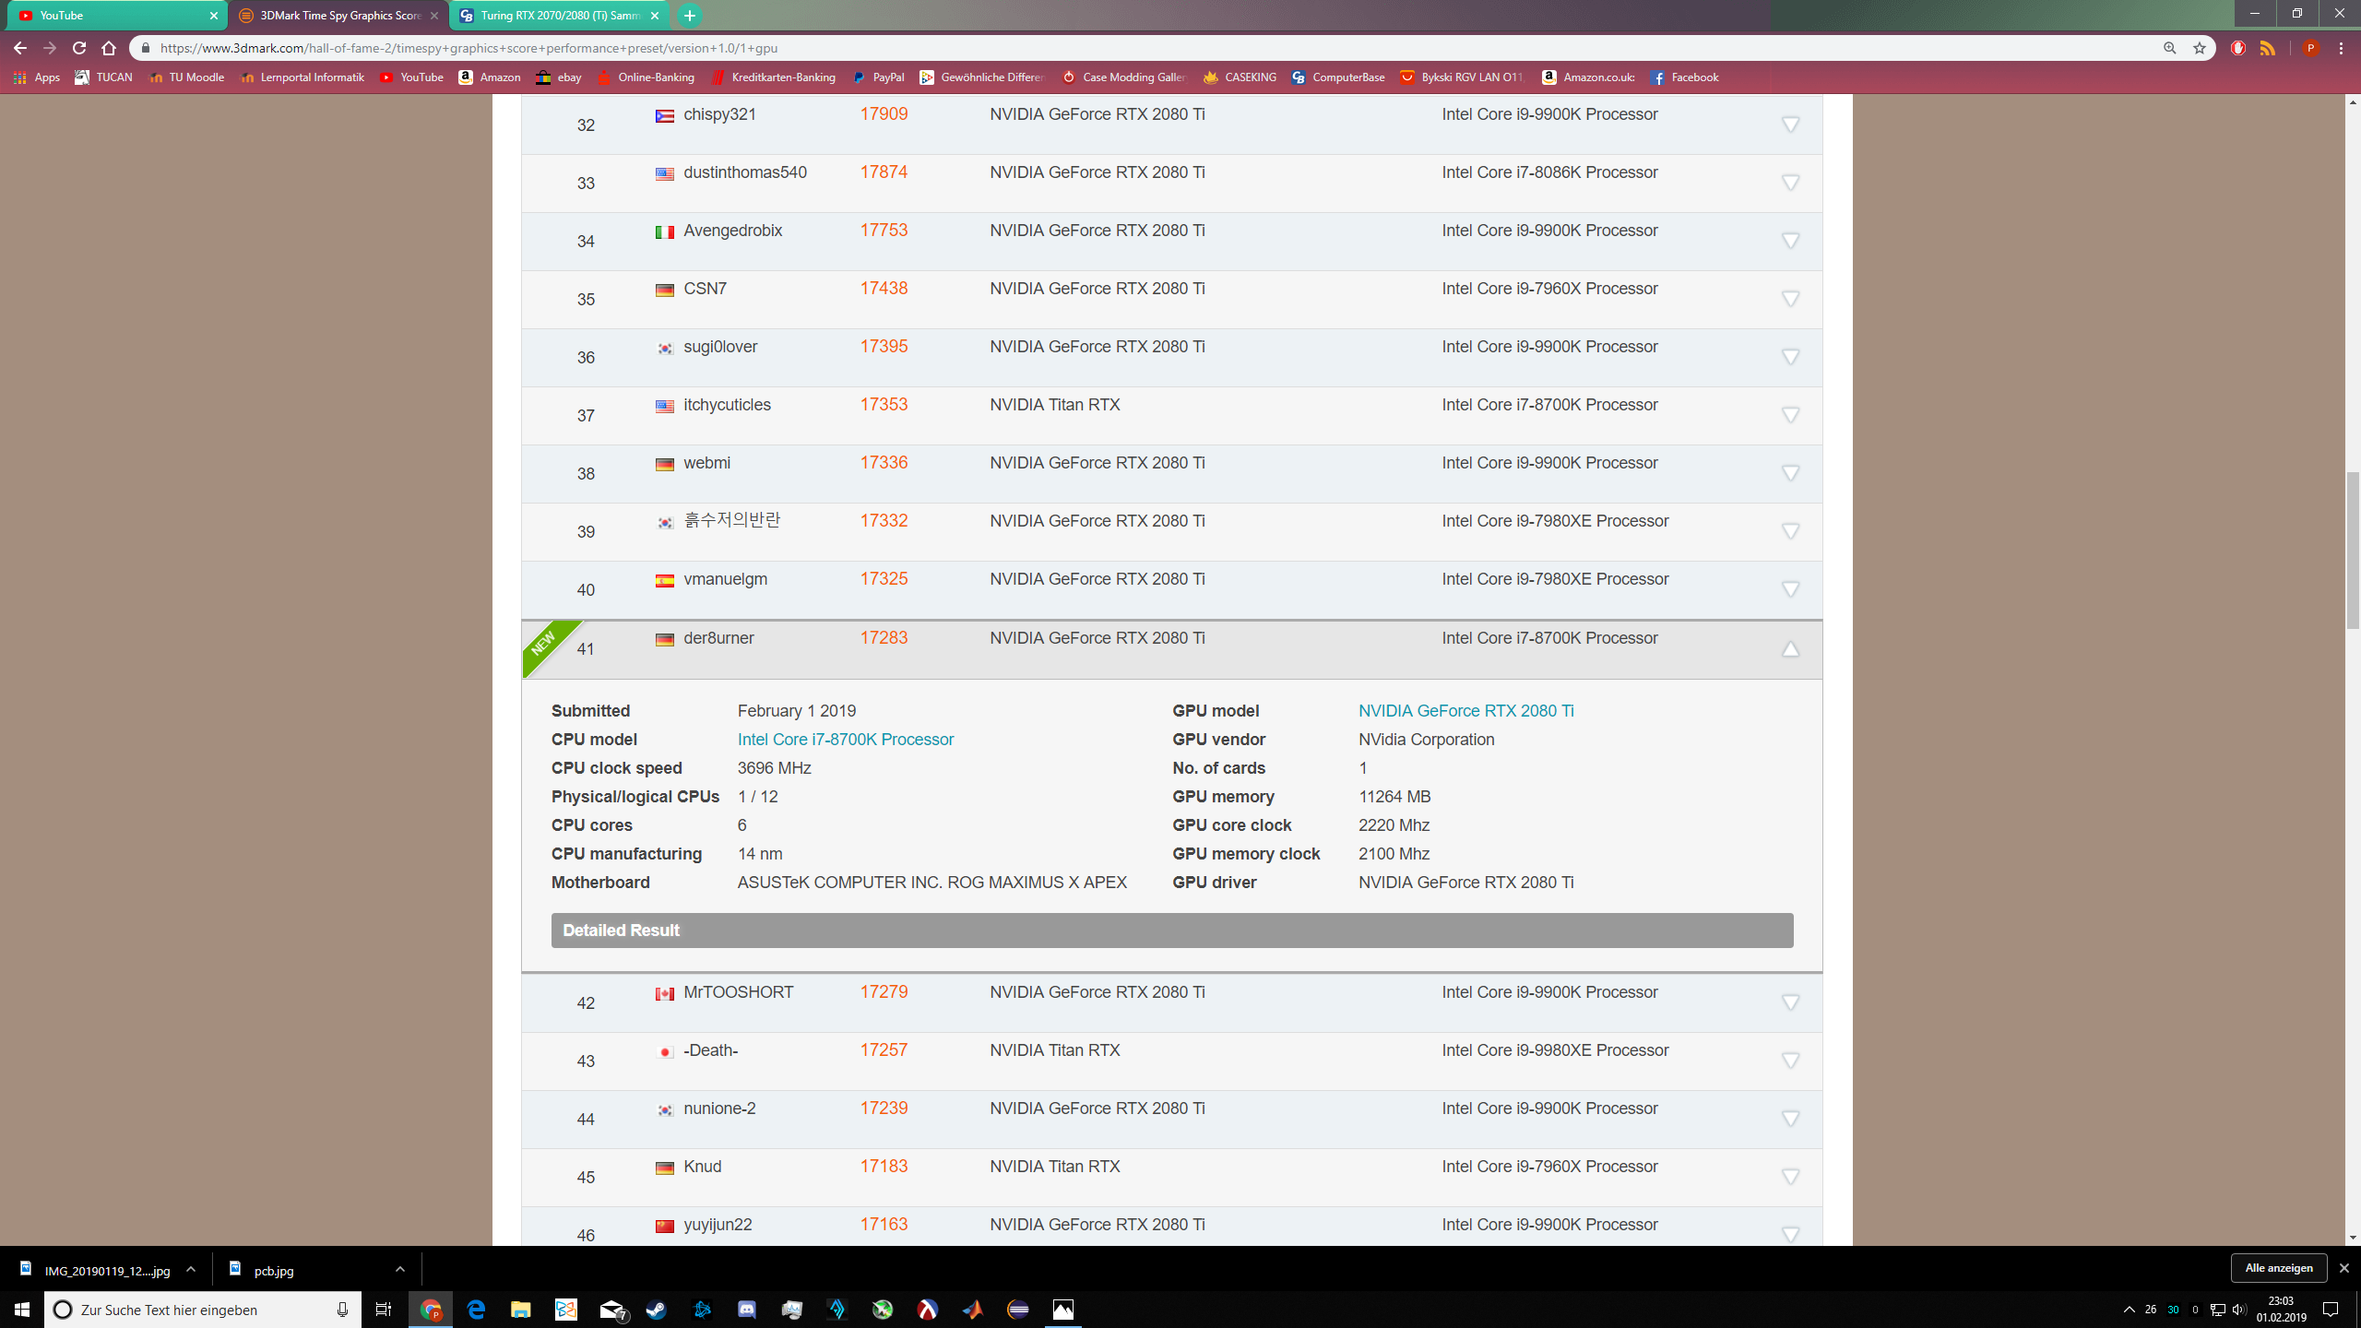The width and height of the screenshot is (2361, 1328).
Task: Launch Microsoft Edge from taskbar
Action: click(476, 1310)
